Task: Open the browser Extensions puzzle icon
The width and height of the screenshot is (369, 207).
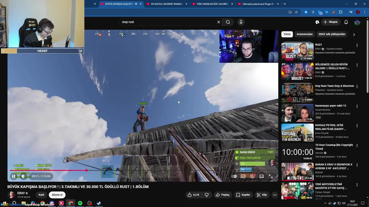Action: coord(340,12)
